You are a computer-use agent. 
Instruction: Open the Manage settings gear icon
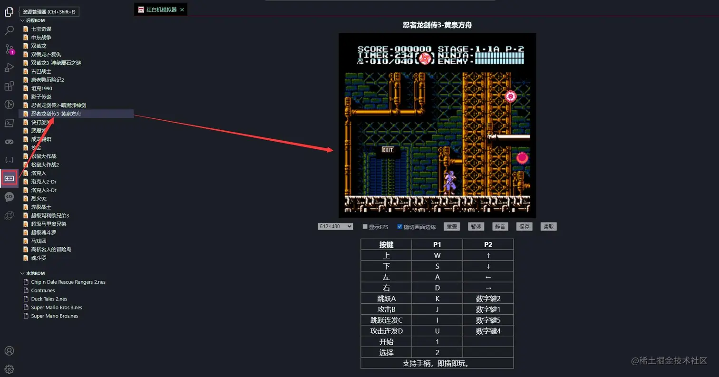[x=9, y=369]
